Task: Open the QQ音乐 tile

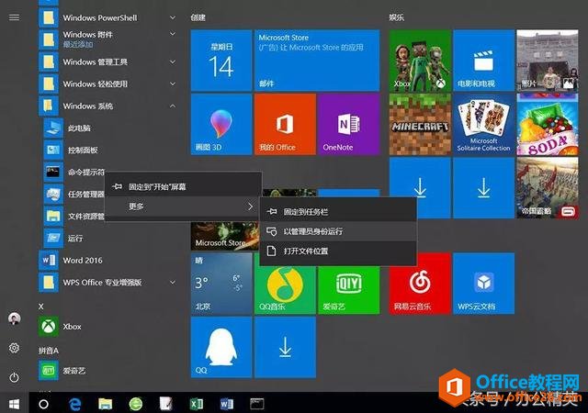Action: tap(285, 288)
